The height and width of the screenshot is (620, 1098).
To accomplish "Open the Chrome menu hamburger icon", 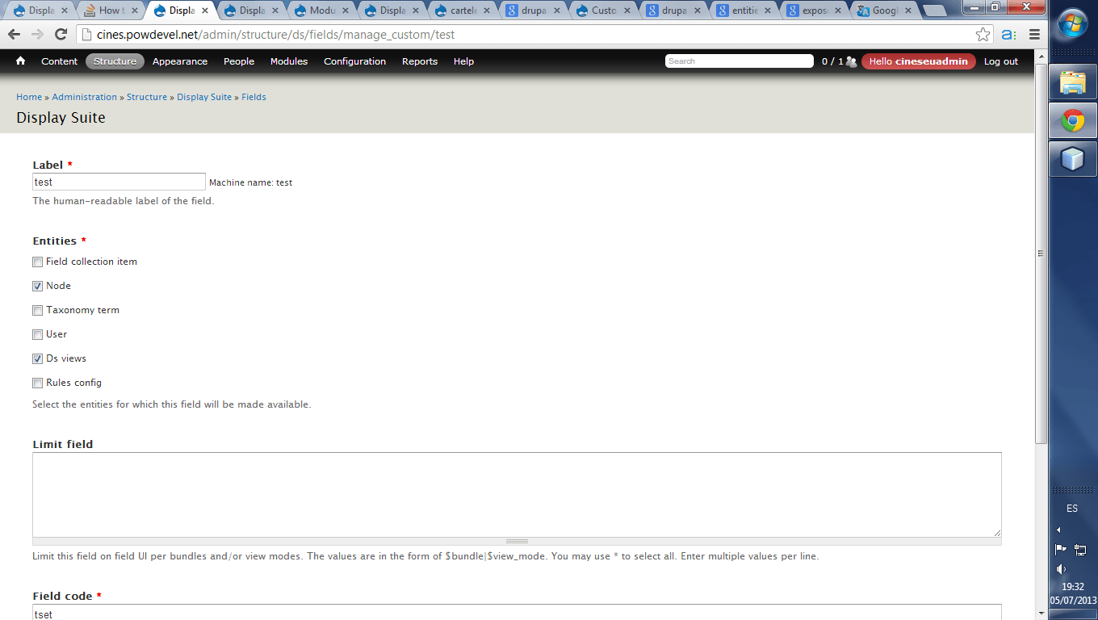I will point(1034,35).
